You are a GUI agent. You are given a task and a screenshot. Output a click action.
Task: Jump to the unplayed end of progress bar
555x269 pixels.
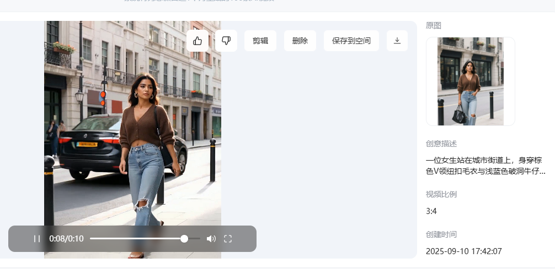click(x=198, y=239)
